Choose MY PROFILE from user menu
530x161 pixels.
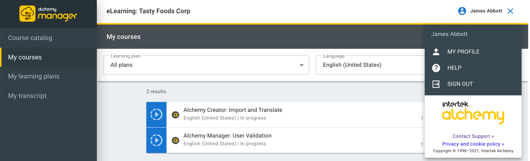point(473,52)
